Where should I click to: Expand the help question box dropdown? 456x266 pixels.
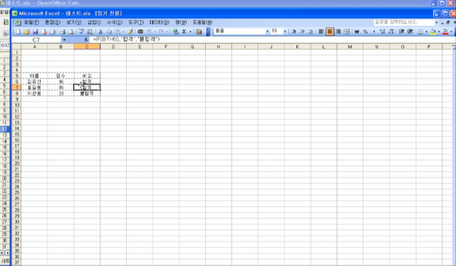[437, 22]
